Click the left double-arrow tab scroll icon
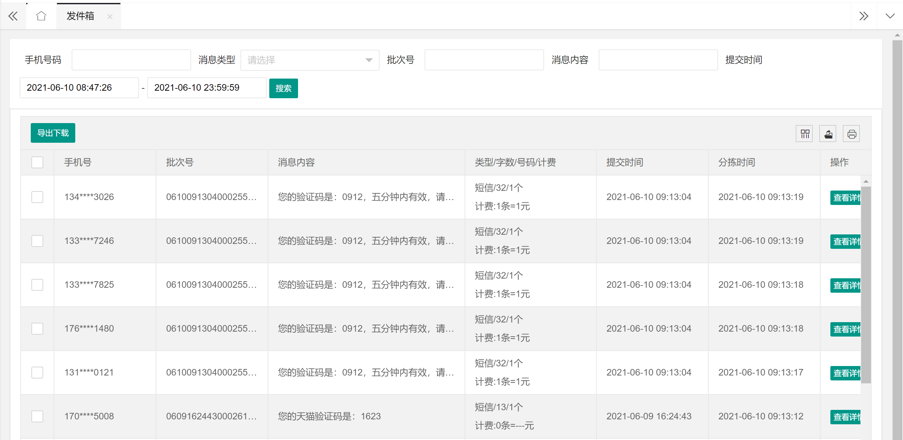903x440 pixels. [13, 16]
